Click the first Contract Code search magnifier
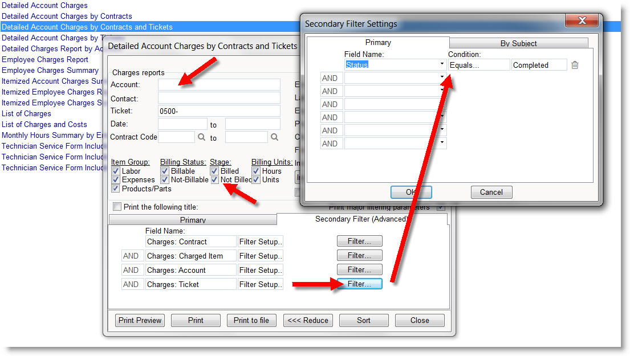Viewport: 630px width, 356px height. (x=201, y=137)
